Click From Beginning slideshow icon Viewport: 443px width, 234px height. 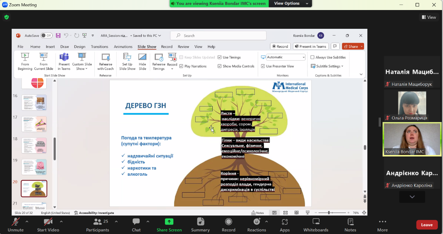[x=25, y=57]
